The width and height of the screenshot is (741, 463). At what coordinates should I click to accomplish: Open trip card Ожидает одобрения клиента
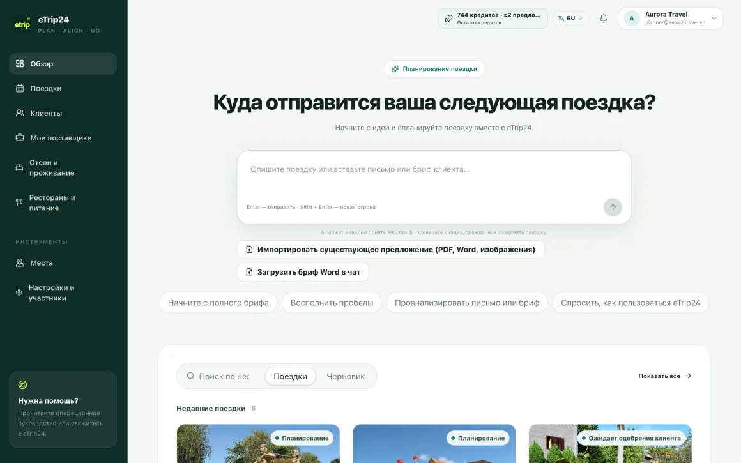coord(610,444)
